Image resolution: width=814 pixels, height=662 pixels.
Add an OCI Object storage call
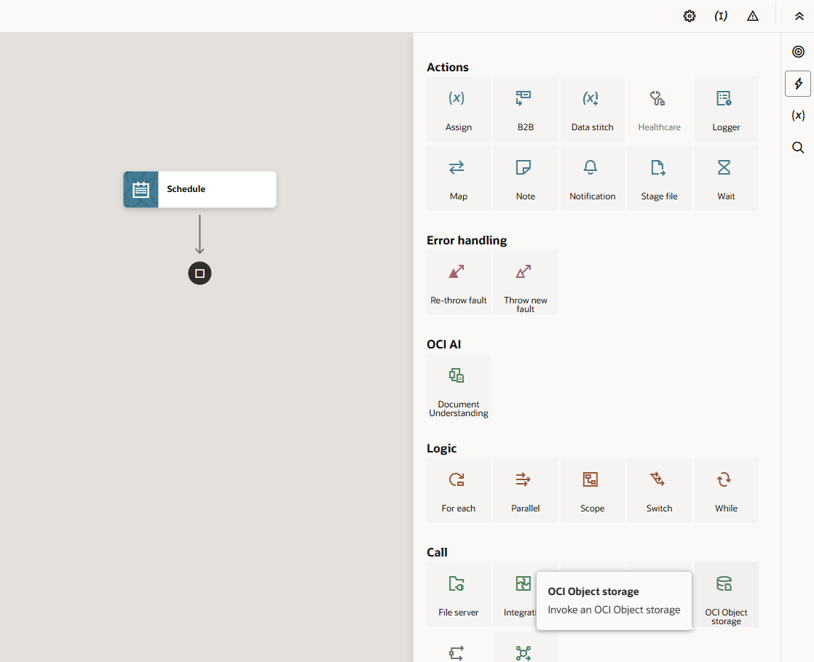[726, 594]
